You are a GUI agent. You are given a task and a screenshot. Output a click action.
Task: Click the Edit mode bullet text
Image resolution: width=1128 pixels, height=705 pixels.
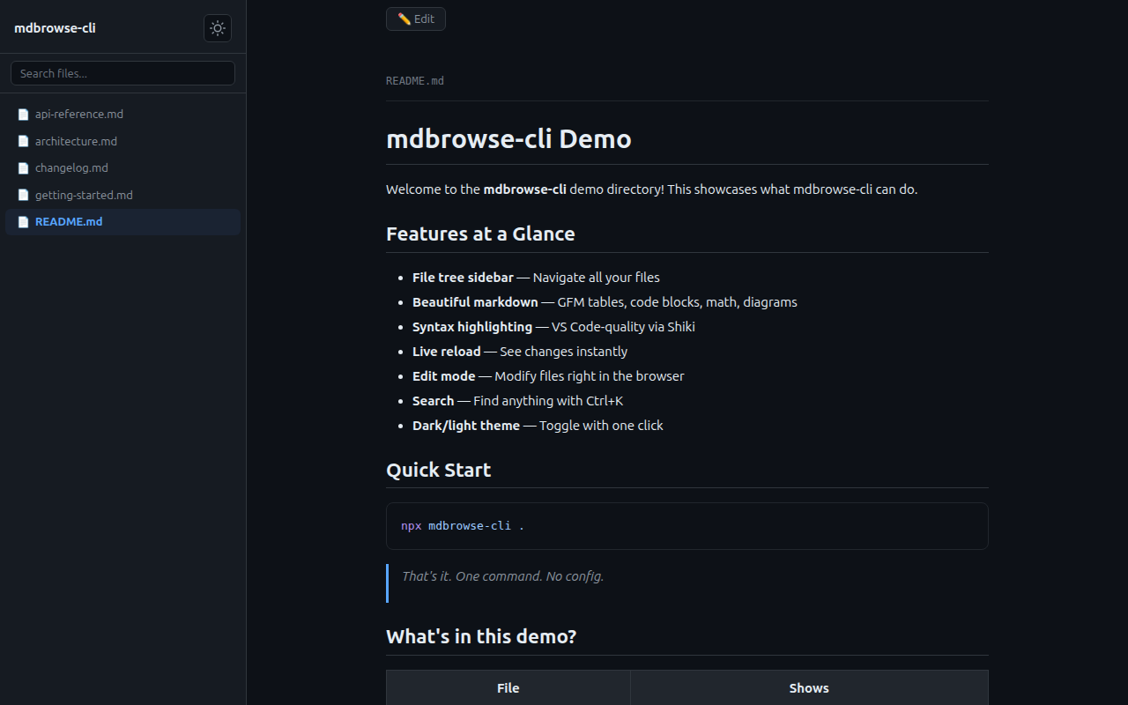[548, 376]
